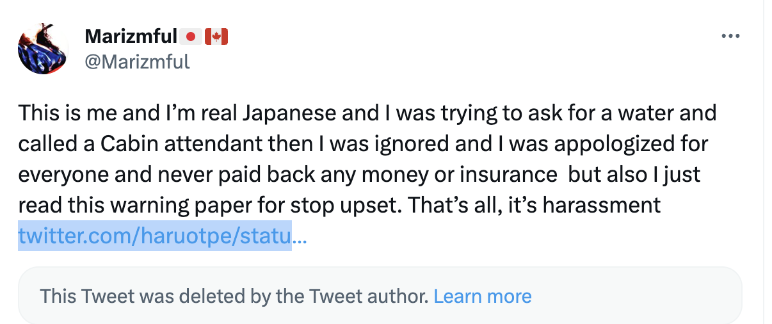Click the Canada flag emoji beside Marizmful

(216, 37)
